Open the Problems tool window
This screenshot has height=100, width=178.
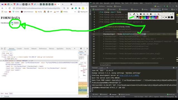[x=104, y=94]
